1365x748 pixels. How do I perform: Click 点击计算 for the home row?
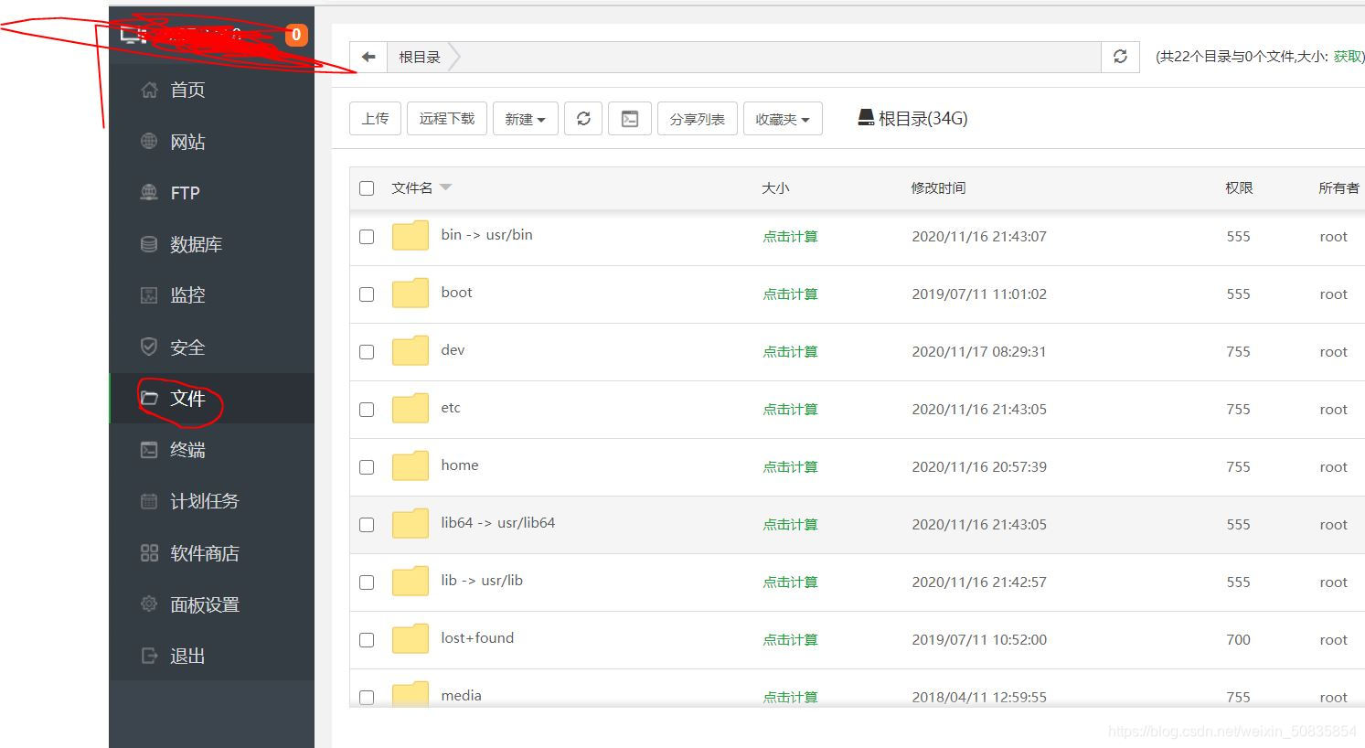click(790, 467)
